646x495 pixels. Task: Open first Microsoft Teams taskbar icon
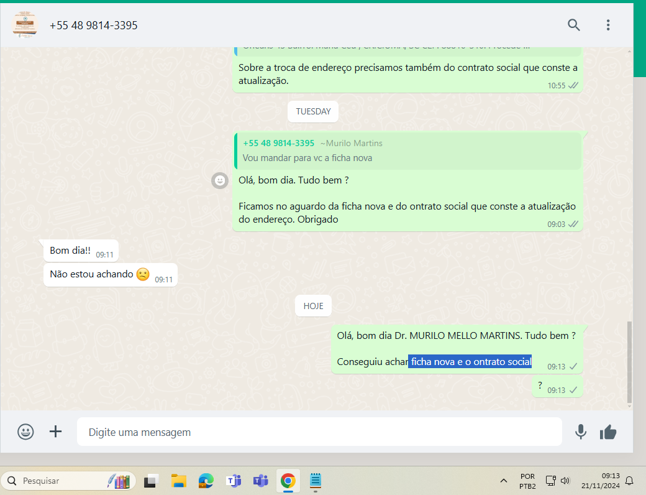click(234, 481)
